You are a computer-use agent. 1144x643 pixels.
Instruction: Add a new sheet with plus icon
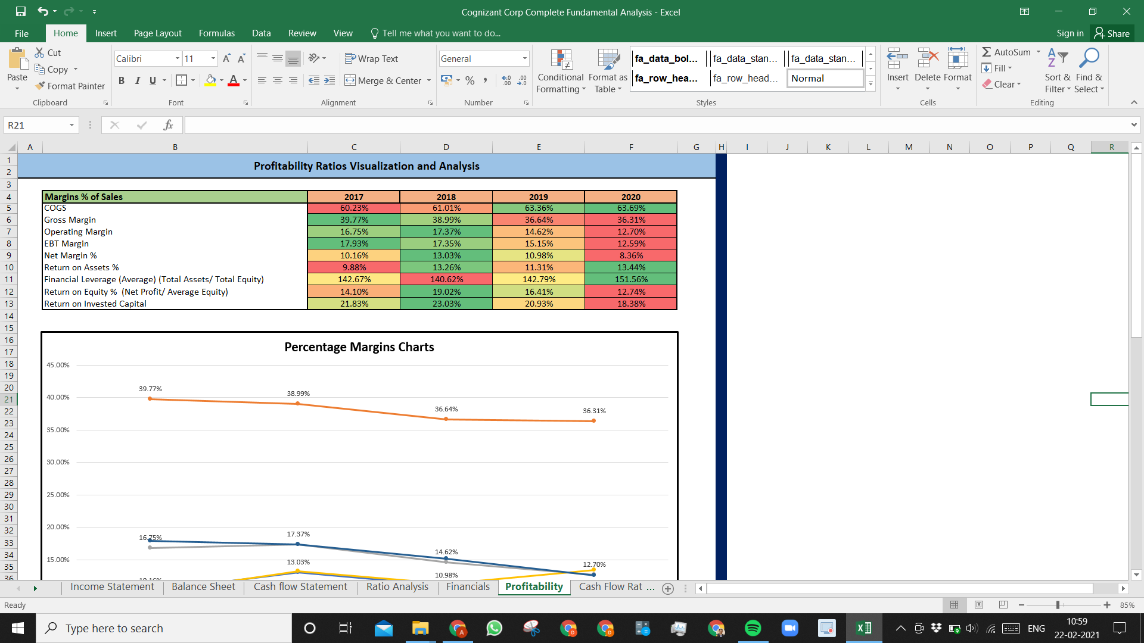point(668,588)
